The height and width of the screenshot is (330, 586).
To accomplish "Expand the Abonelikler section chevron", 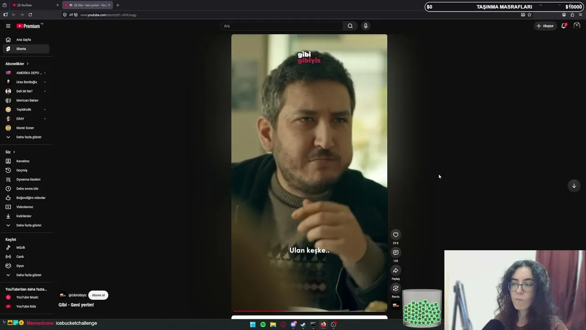I will [27, 64].
